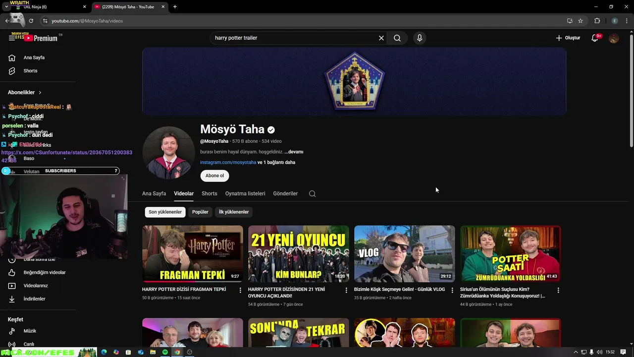Click the install app icon in address bar
The height and width of the screenshot is (357, 634).
tap(570, 21)
